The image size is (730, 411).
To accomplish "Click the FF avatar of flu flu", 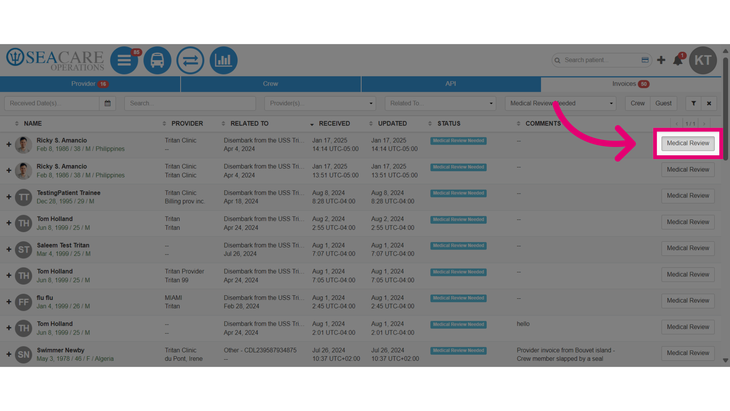I will pos(24,302).
